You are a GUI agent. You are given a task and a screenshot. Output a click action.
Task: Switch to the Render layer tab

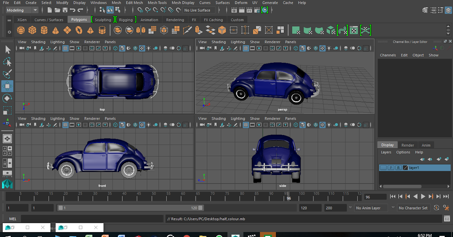click(408, 145)
